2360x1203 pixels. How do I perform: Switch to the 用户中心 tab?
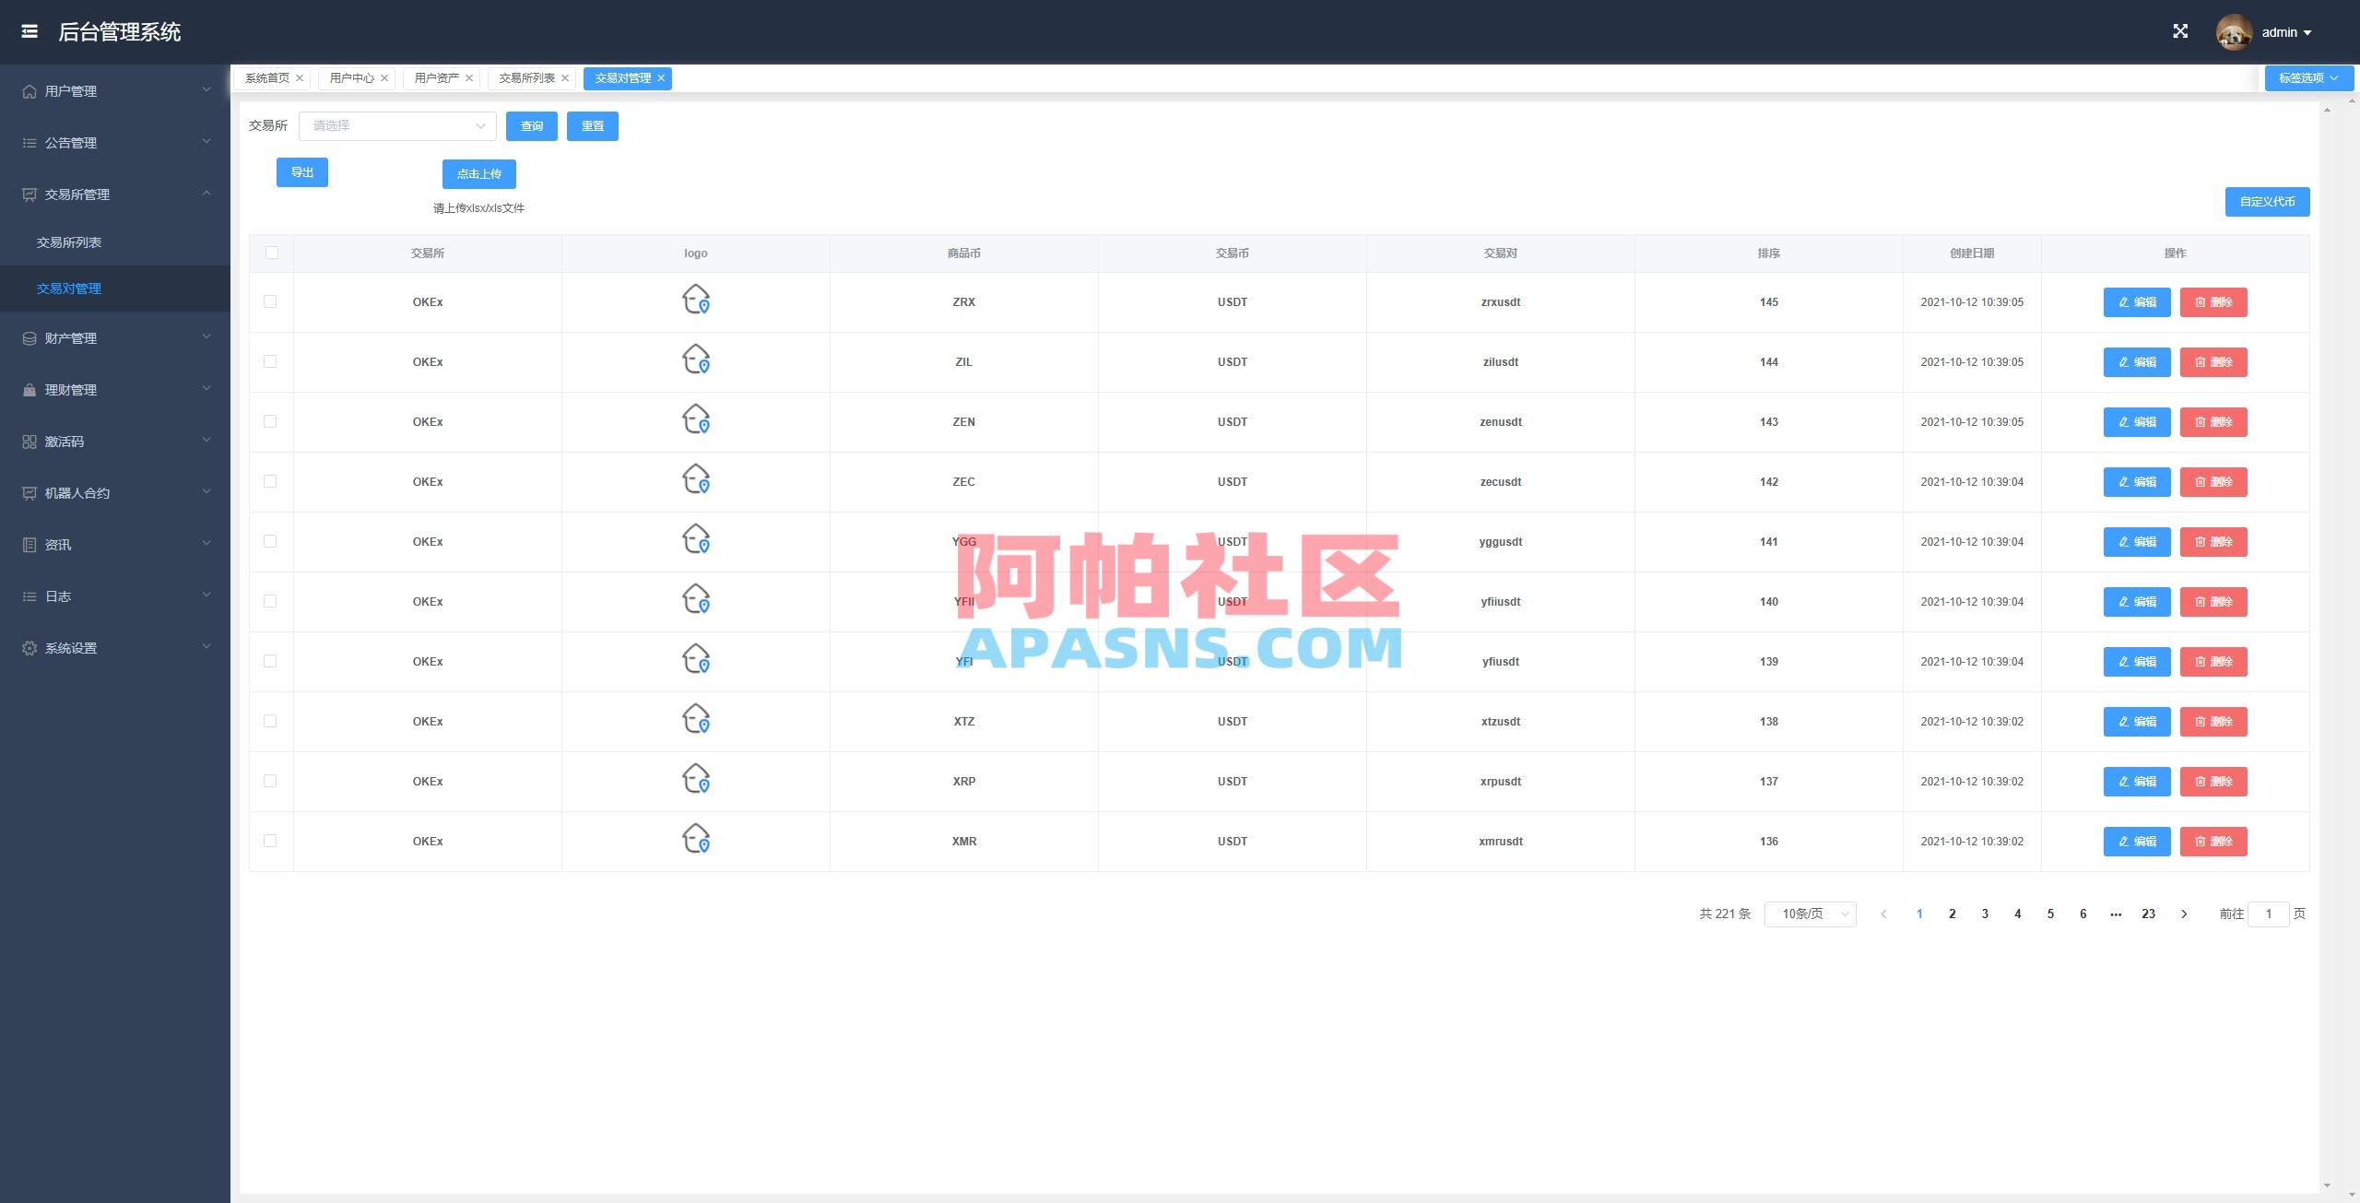coord(350,77)
